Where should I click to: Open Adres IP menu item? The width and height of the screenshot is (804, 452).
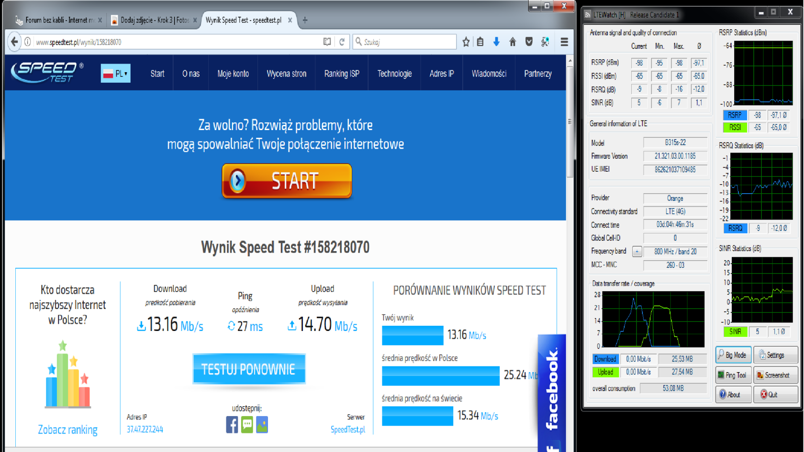442,74
